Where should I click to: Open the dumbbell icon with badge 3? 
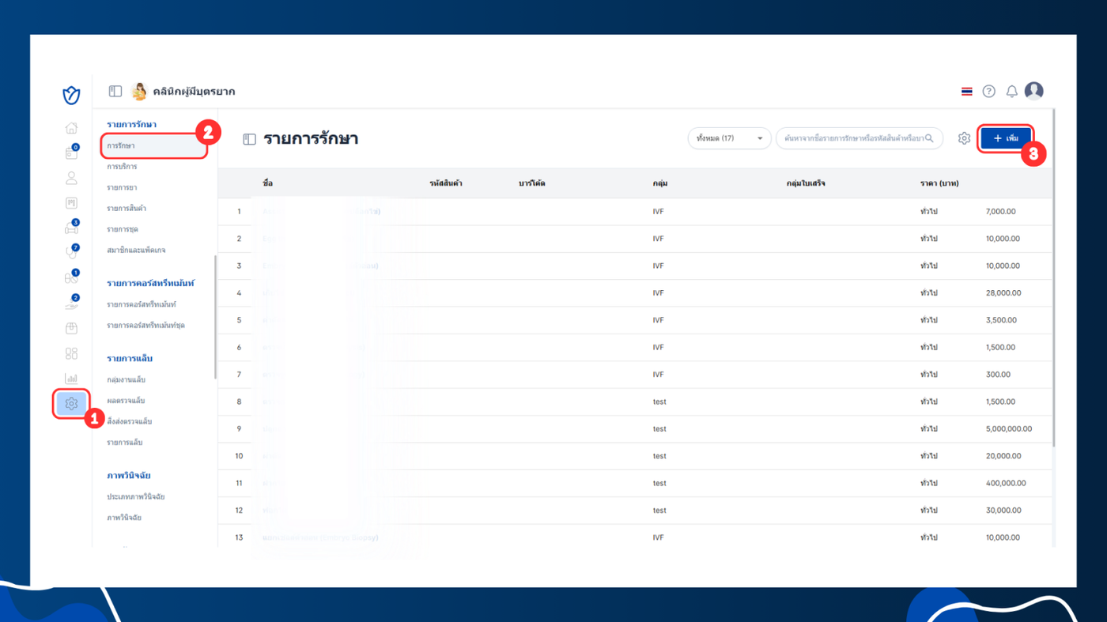coord(71,228)
